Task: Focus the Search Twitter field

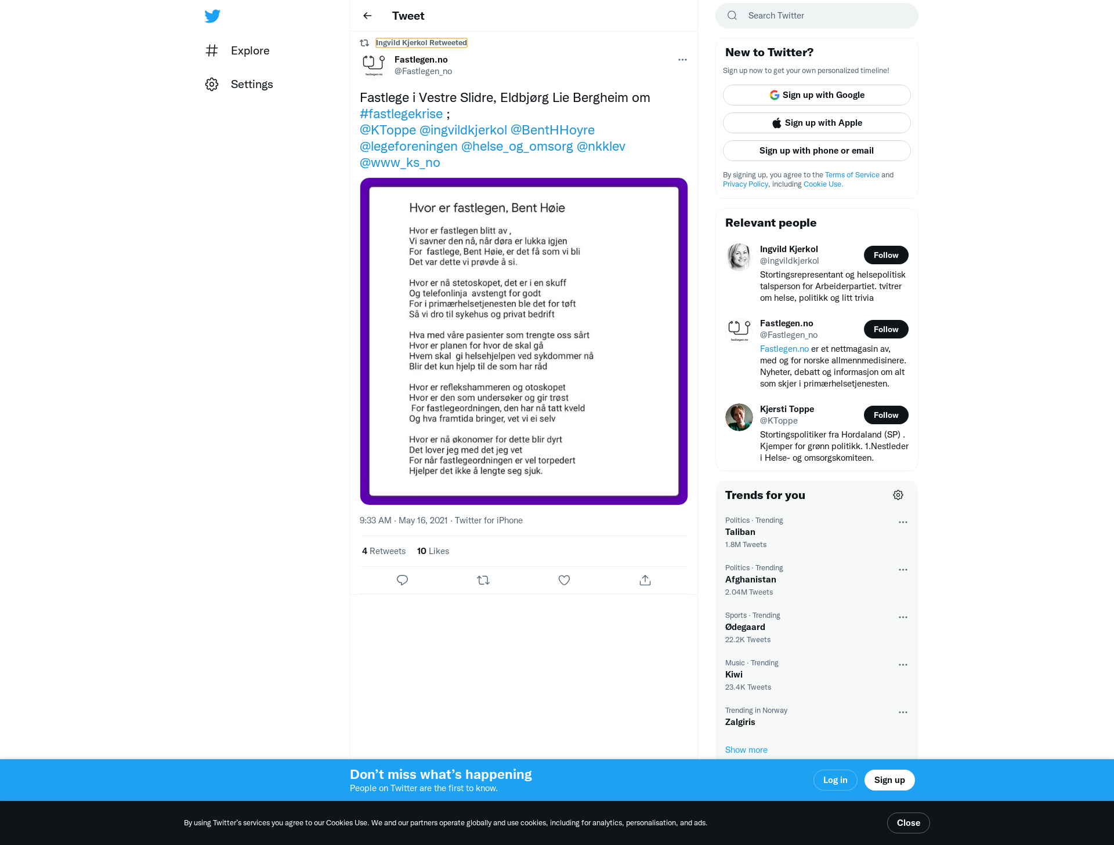Action: tap(816, 16)
